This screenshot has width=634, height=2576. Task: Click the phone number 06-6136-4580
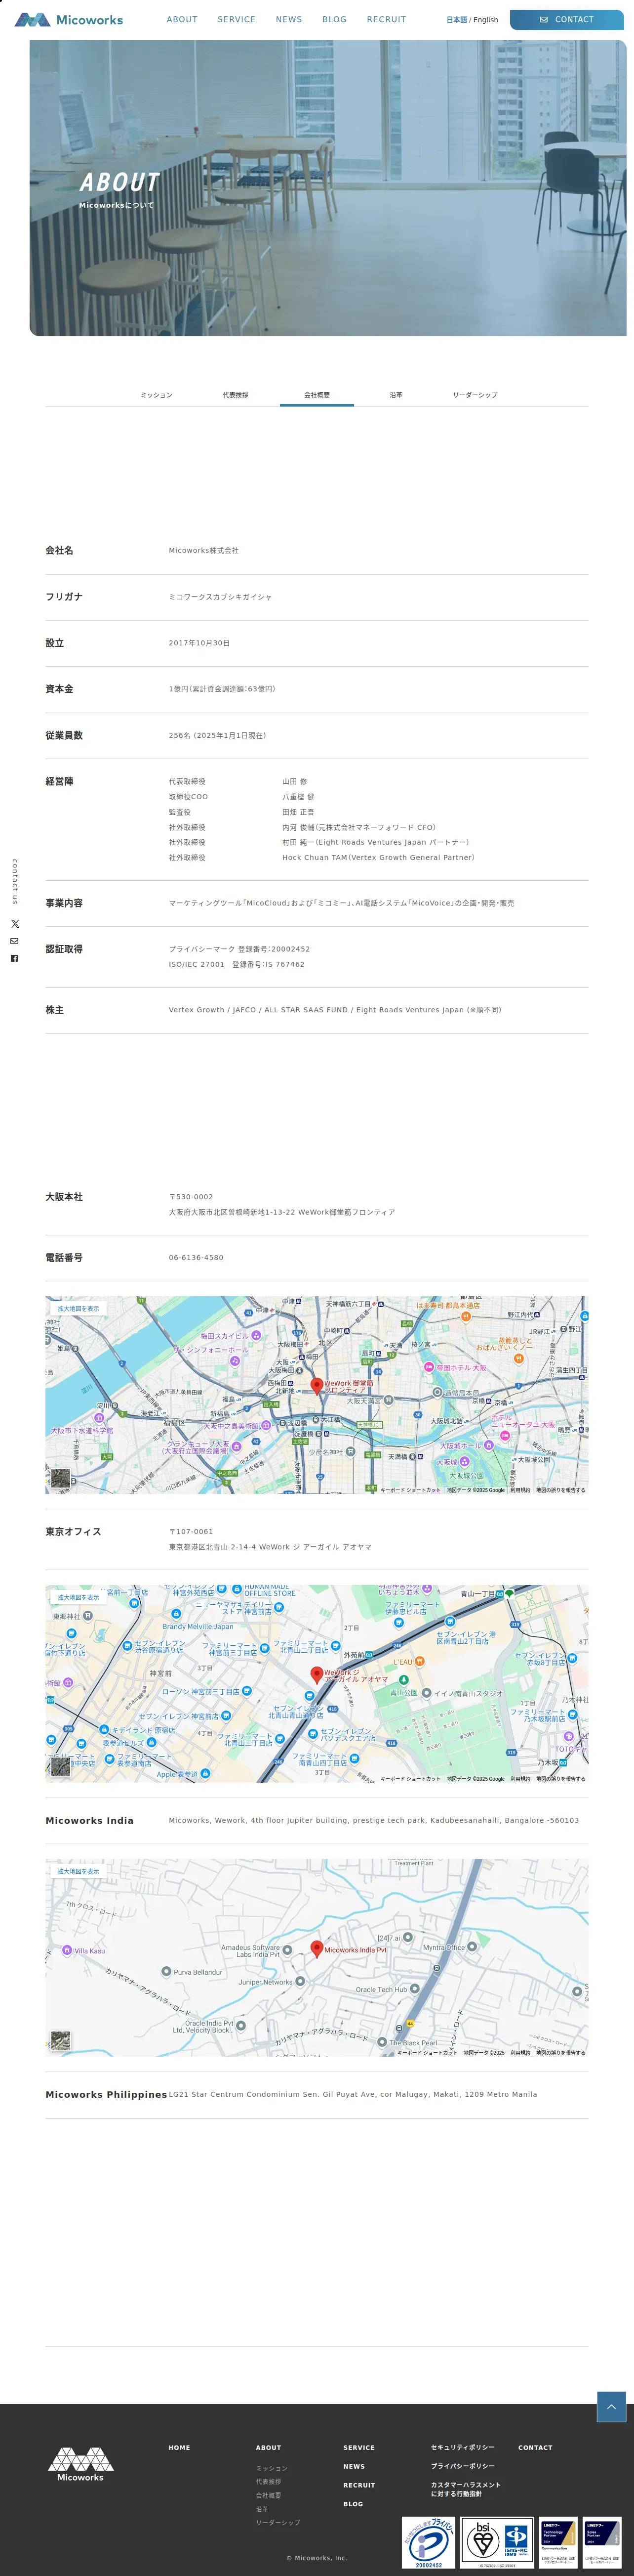(196, 1258)
